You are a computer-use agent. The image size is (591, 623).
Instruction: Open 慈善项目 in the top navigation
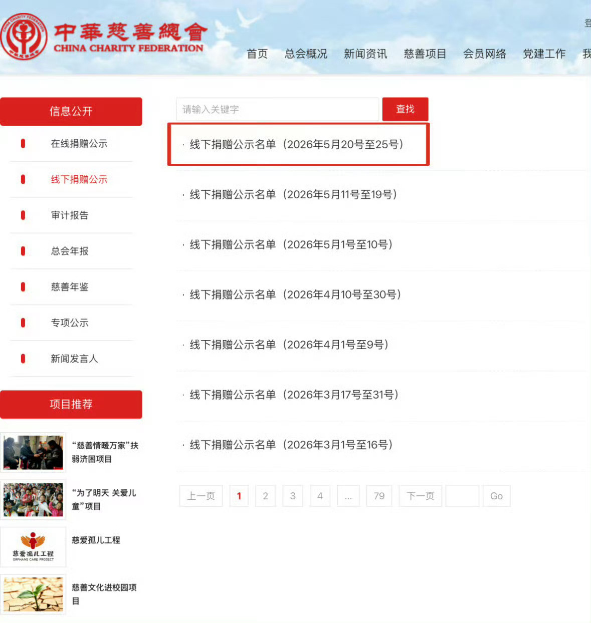(425, 54)
